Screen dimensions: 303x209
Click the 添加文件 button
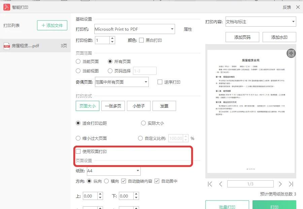click(x=52, y=25)
